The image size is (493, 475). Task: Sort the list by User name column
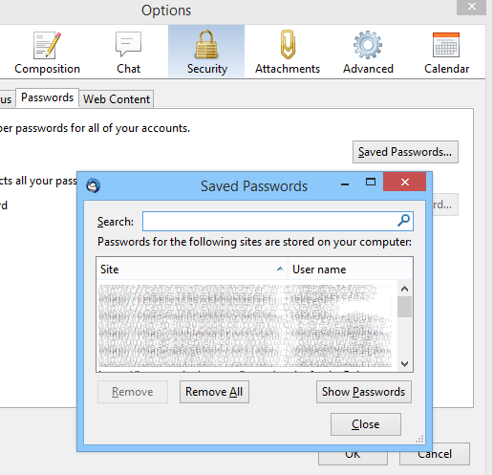tap(351, 270)
